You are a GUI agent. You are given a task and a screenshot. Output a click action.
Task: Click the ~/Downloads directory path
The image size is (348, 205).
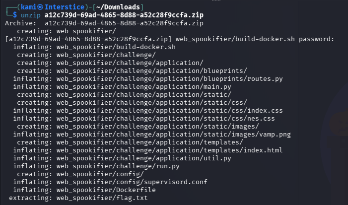point(118,7)
